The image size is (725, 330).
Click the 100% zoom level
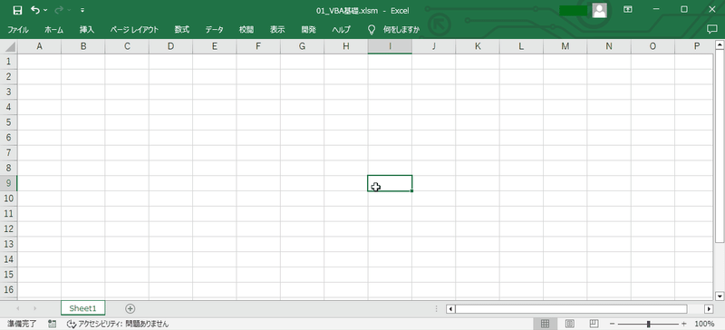tap(705, 324)
